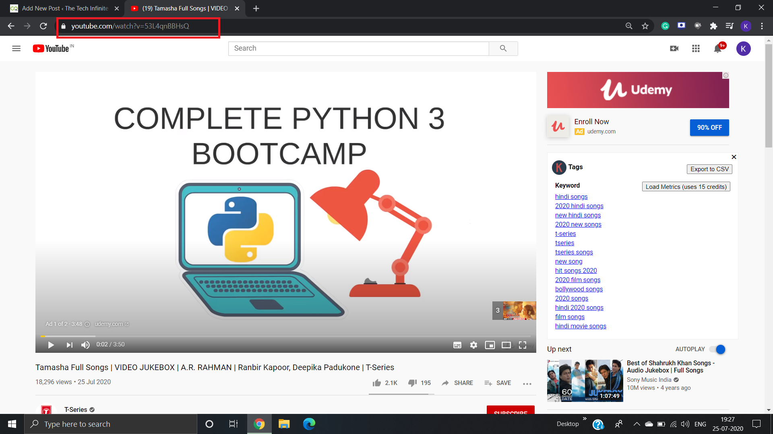This screenshot has width=773, height=434.
Task: Click the Grammarly extension icon
Action: (665, 26)
